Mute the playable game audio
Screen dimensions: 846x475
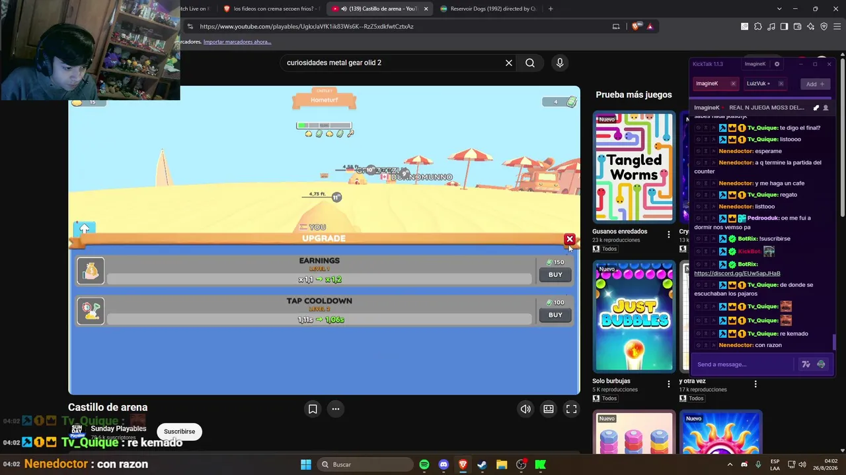(525, 409)
